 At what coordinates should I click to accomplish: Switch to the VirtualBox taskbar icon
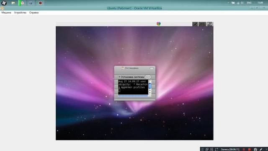click(31, 3)
